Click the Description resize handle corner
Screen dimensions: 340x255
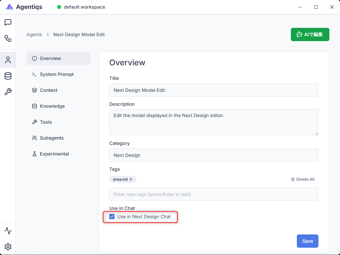316,134
